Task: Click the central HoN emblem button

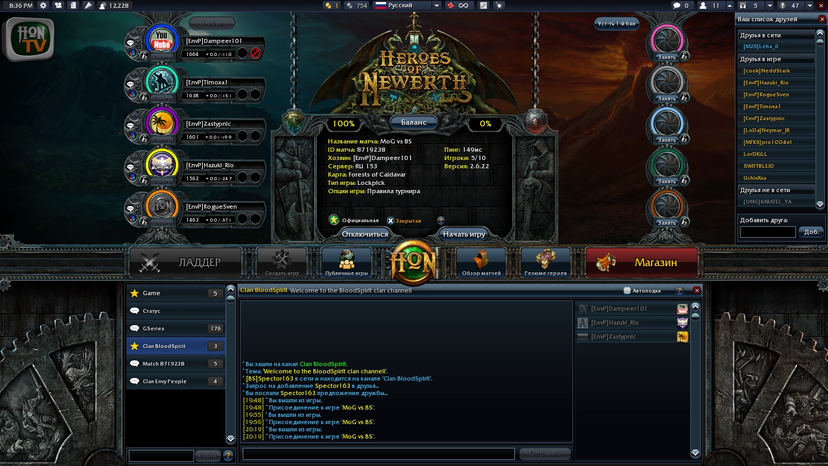Action: [413, 263]
